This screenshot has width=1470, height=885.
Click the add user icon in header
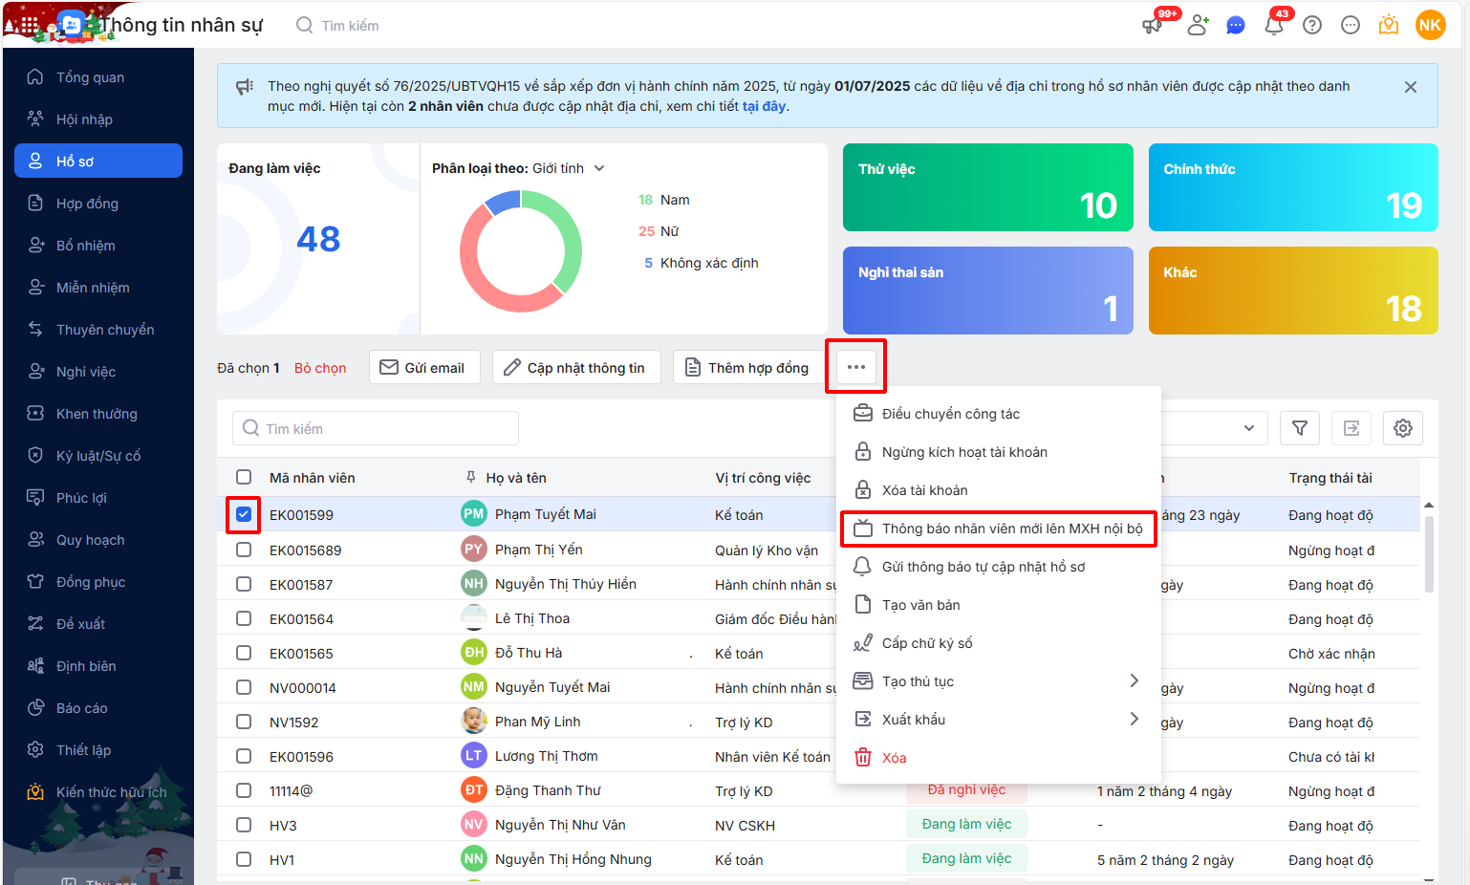click(x=1197, y=26)
